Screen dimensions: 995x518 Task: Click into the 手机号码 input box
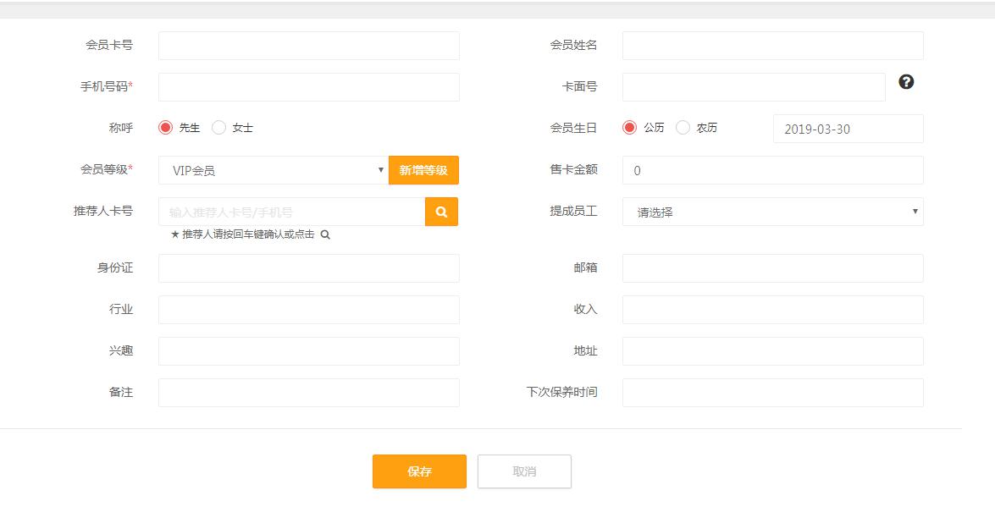click(x=308, y=87)
